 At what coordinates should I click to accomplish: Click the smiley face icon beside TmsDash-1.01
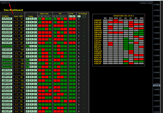pyautogui.click(x=151, y=3)
